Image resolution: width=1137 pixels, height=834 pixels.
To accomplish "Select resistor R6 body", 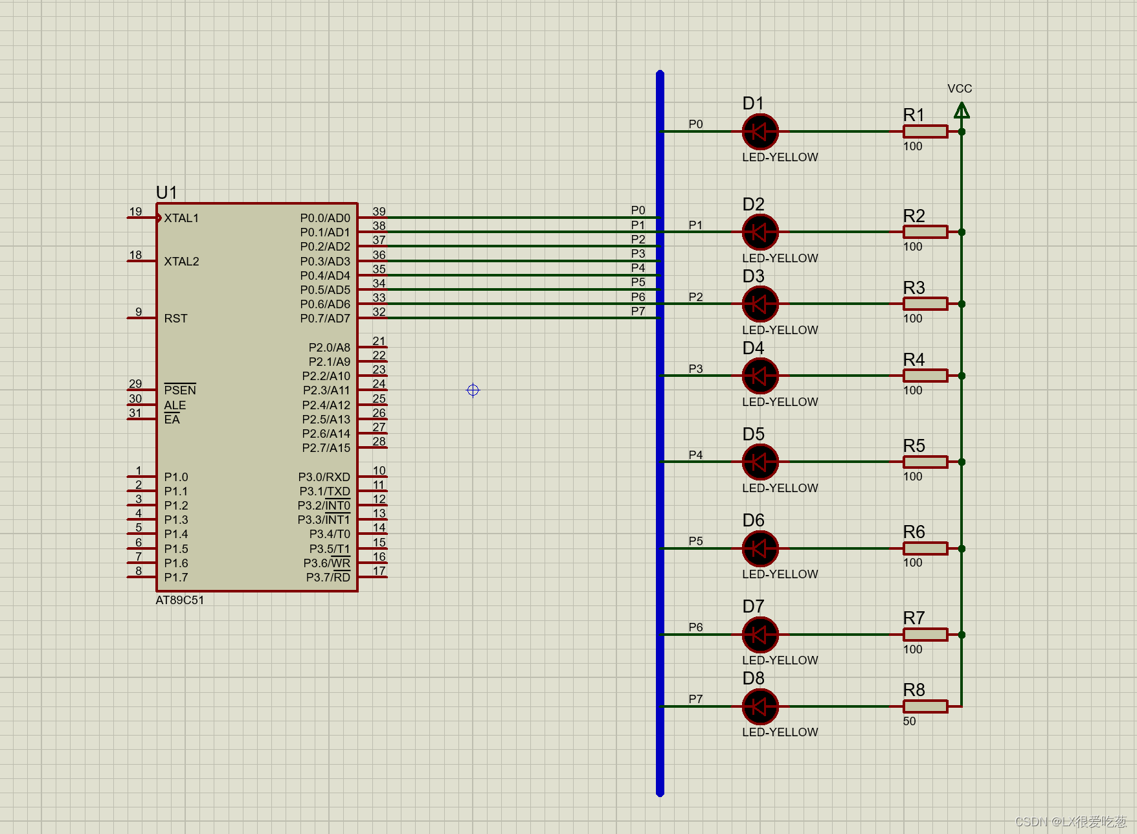I will point(925,548).
